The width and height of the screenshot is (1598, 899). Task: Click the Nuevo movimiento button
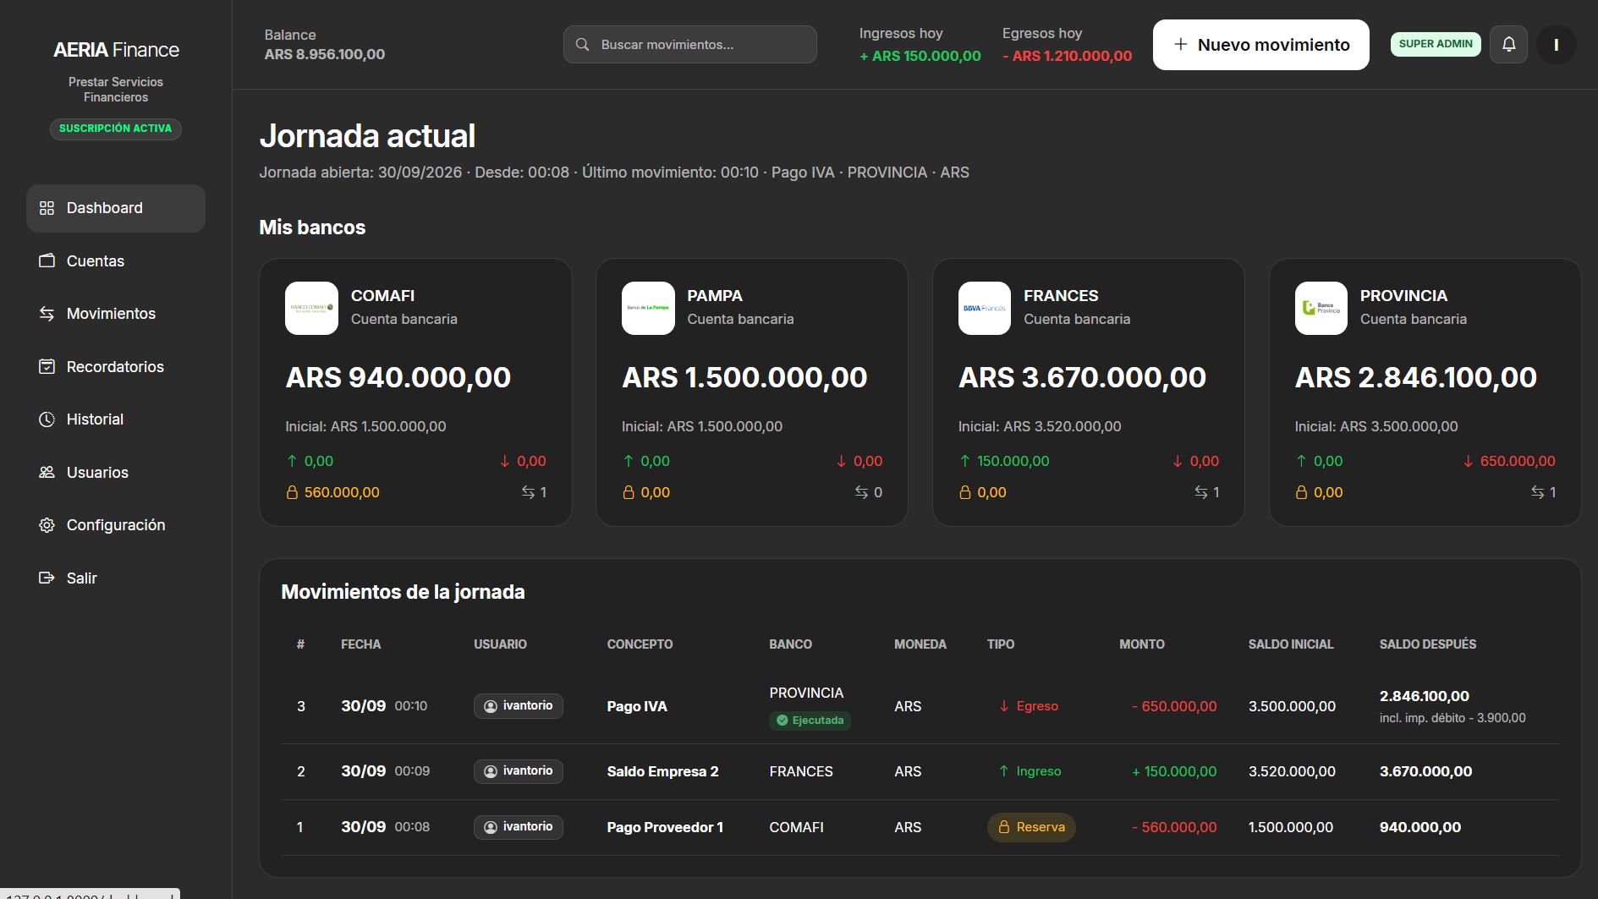pos(1260,45)
